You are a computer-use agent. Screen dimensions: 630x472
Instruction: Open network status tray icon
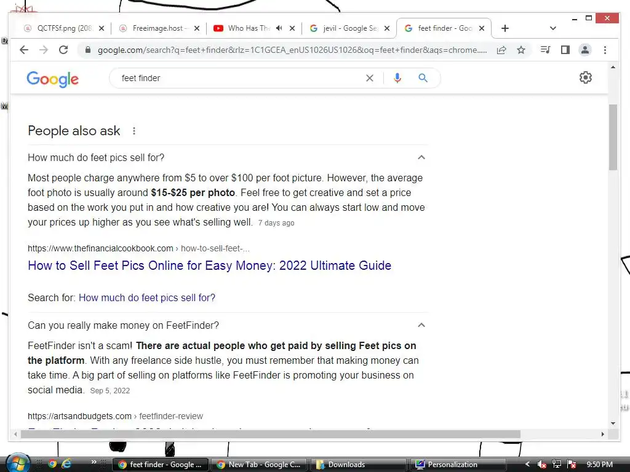point(556,465)
